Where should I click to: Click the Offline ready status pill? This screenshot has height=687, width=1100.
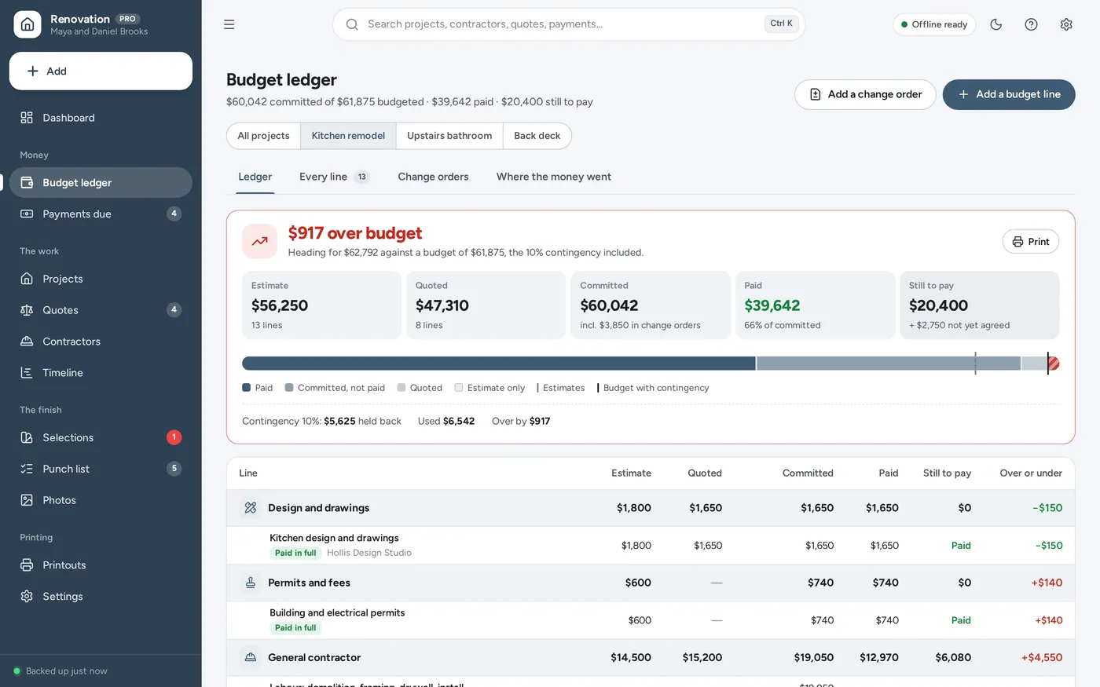point(934,24)
